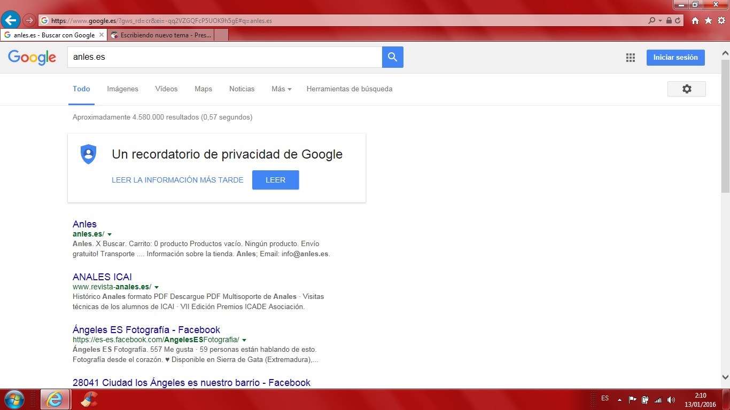Image resolution: width=730 pixels, height=410 pixels.
Task: Click the battery power plug tray icon
Action: pos(645,399)
